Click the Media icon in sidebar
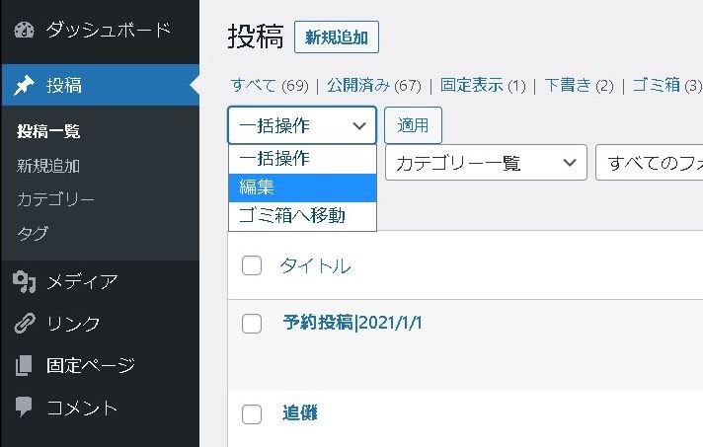Viewport: 703px width, 447px height. coord(25,283)
